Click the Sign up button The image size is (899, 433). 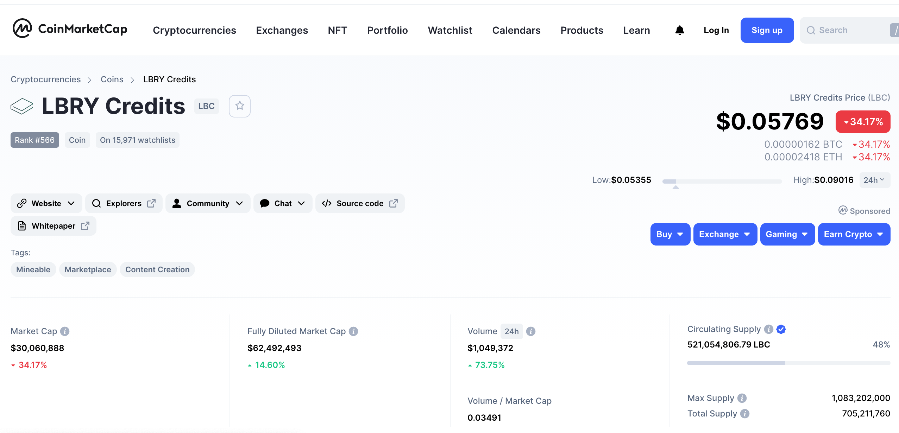(x=767, y=30)
